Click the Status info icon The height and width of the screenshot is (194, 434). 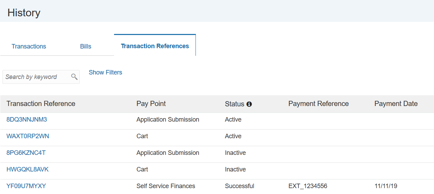[249, 104]
